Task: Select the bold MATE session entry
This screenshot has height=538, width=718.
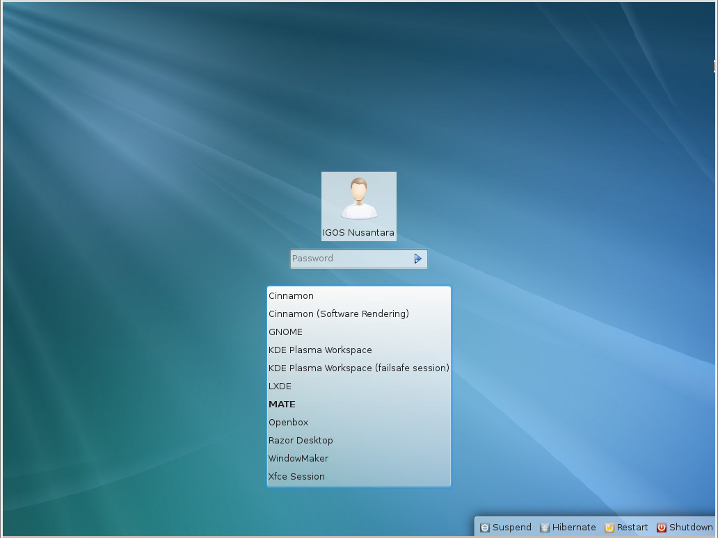Action: click(x=359, y=404)
